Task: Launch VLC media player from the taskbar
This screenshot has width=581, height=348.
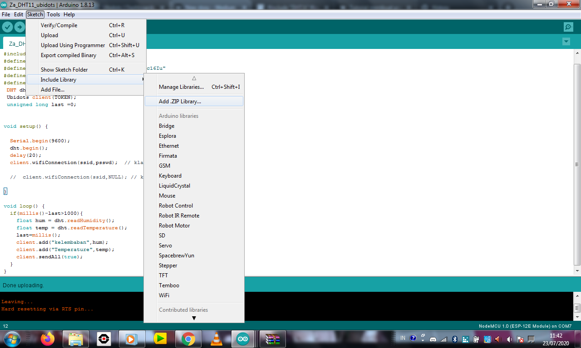Action: pos(216,338)
